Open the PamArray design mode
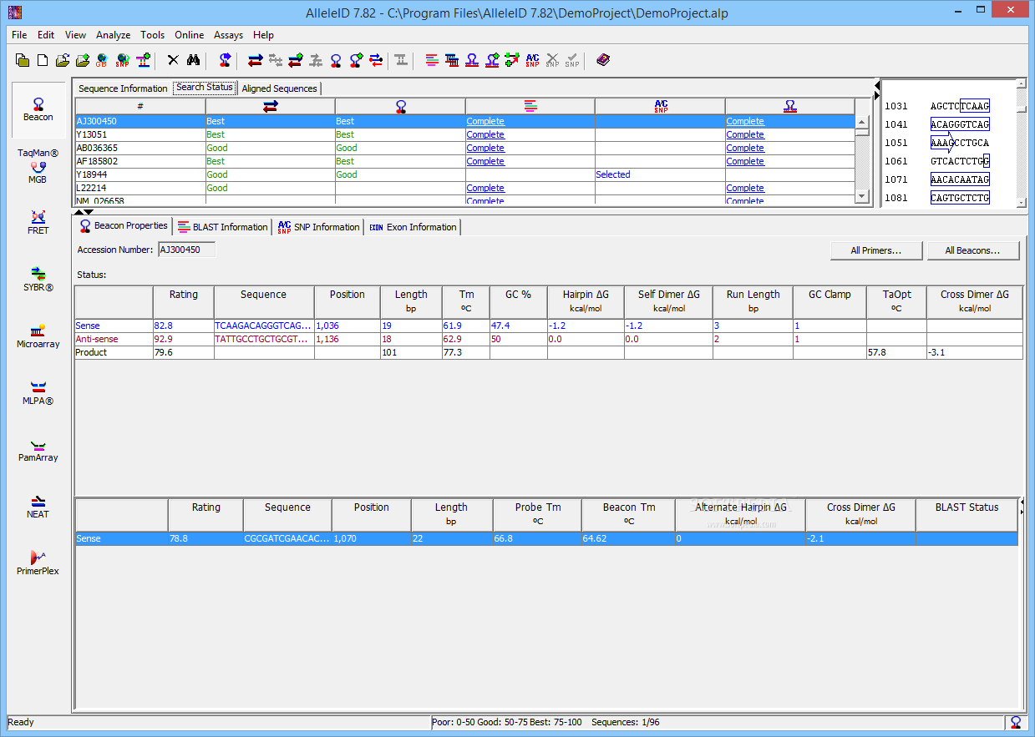The image size is (1035, 737). click(x=38, y=450)
